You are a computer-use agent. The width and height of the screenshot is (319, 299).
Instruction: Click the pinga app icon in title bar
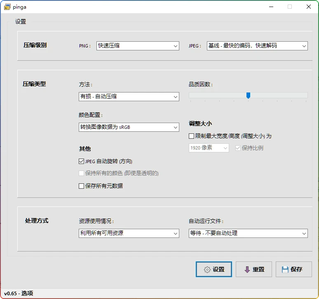click(7, 7)
